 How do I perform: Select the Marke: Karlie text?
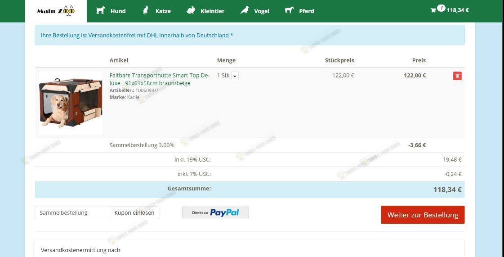[x=125, y=97]
